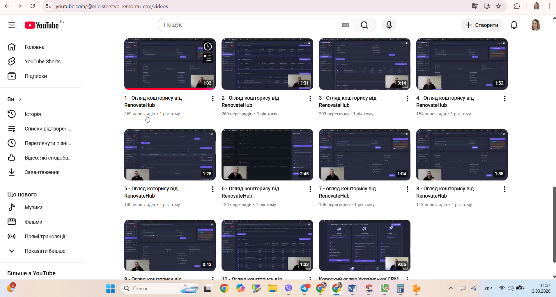The image size is (556, 297).
Task: Open the Chrome three-dot menu
Action: 549,6
